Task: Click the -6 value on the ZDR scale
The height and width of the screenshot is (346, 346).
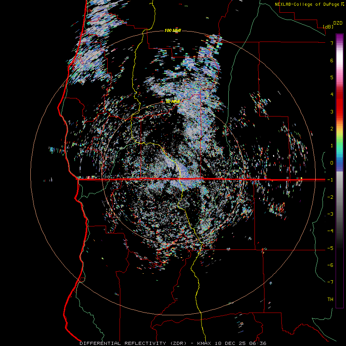Action: tap(330, 265)
